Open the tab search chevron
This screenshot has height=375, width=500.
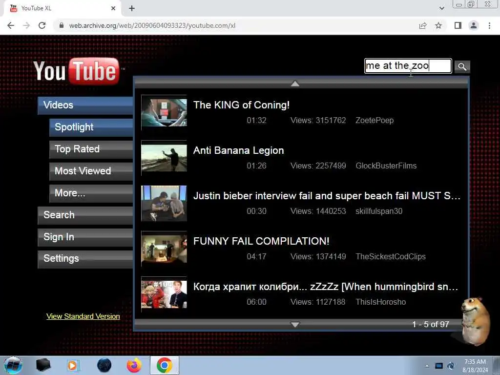(x=441, y=8)
